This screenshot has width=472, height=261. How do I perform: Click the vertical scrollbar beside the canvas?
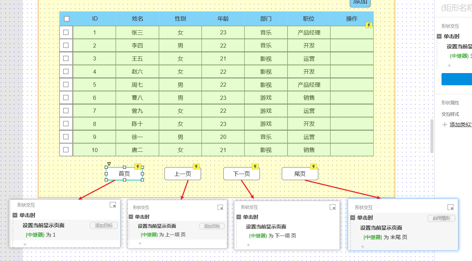tap(432, 136)
